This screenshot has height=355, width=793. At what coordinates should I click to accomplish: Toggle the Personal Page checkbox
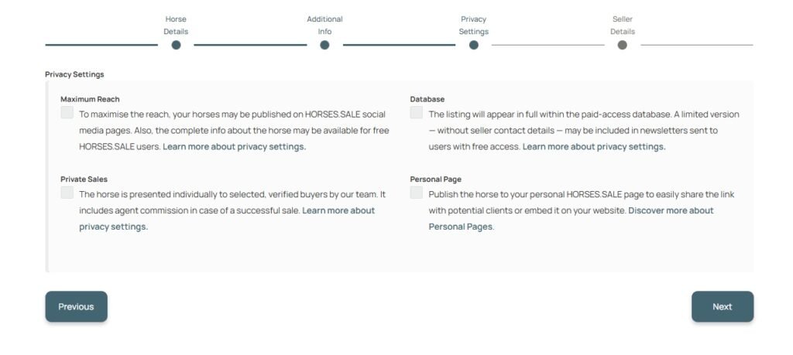coord(417,193)
